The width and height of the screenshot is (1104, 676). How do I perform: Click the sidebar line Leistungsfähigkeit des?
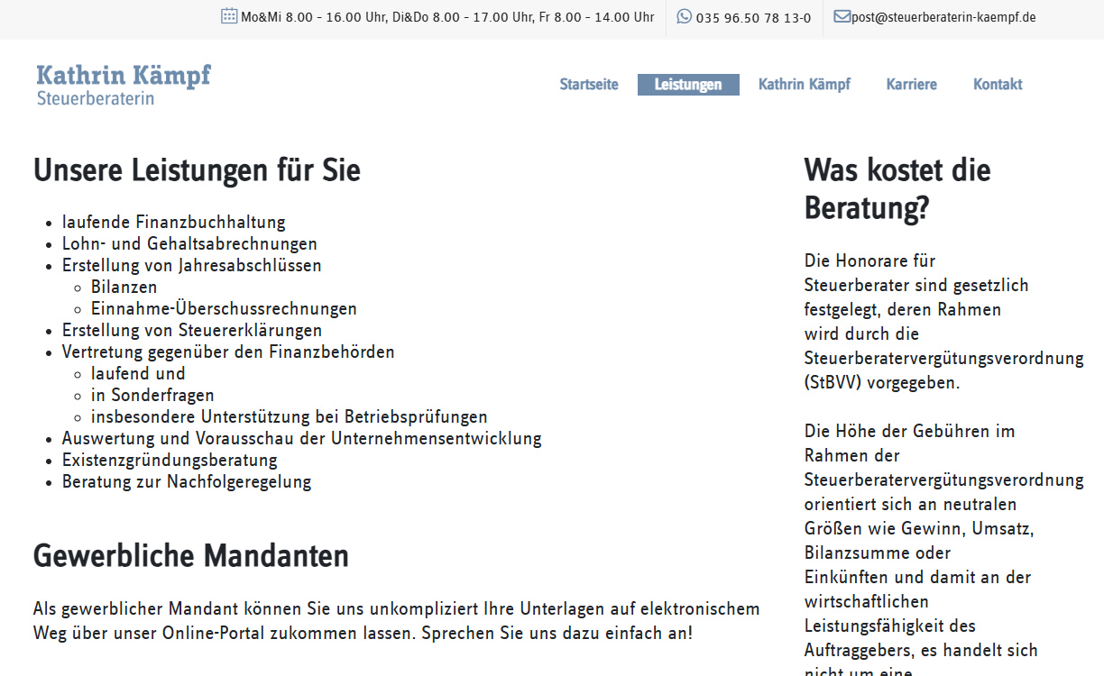click(890, 626)
